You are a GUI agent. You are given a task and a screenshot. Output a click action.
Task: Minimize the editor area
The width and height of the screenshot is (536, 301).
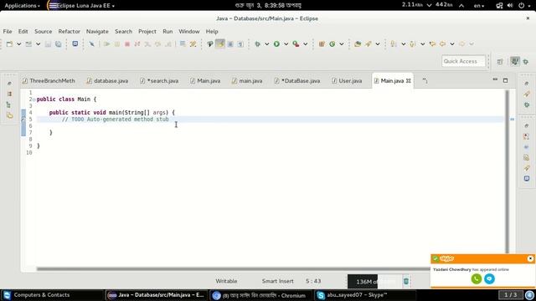pos(495,80)
